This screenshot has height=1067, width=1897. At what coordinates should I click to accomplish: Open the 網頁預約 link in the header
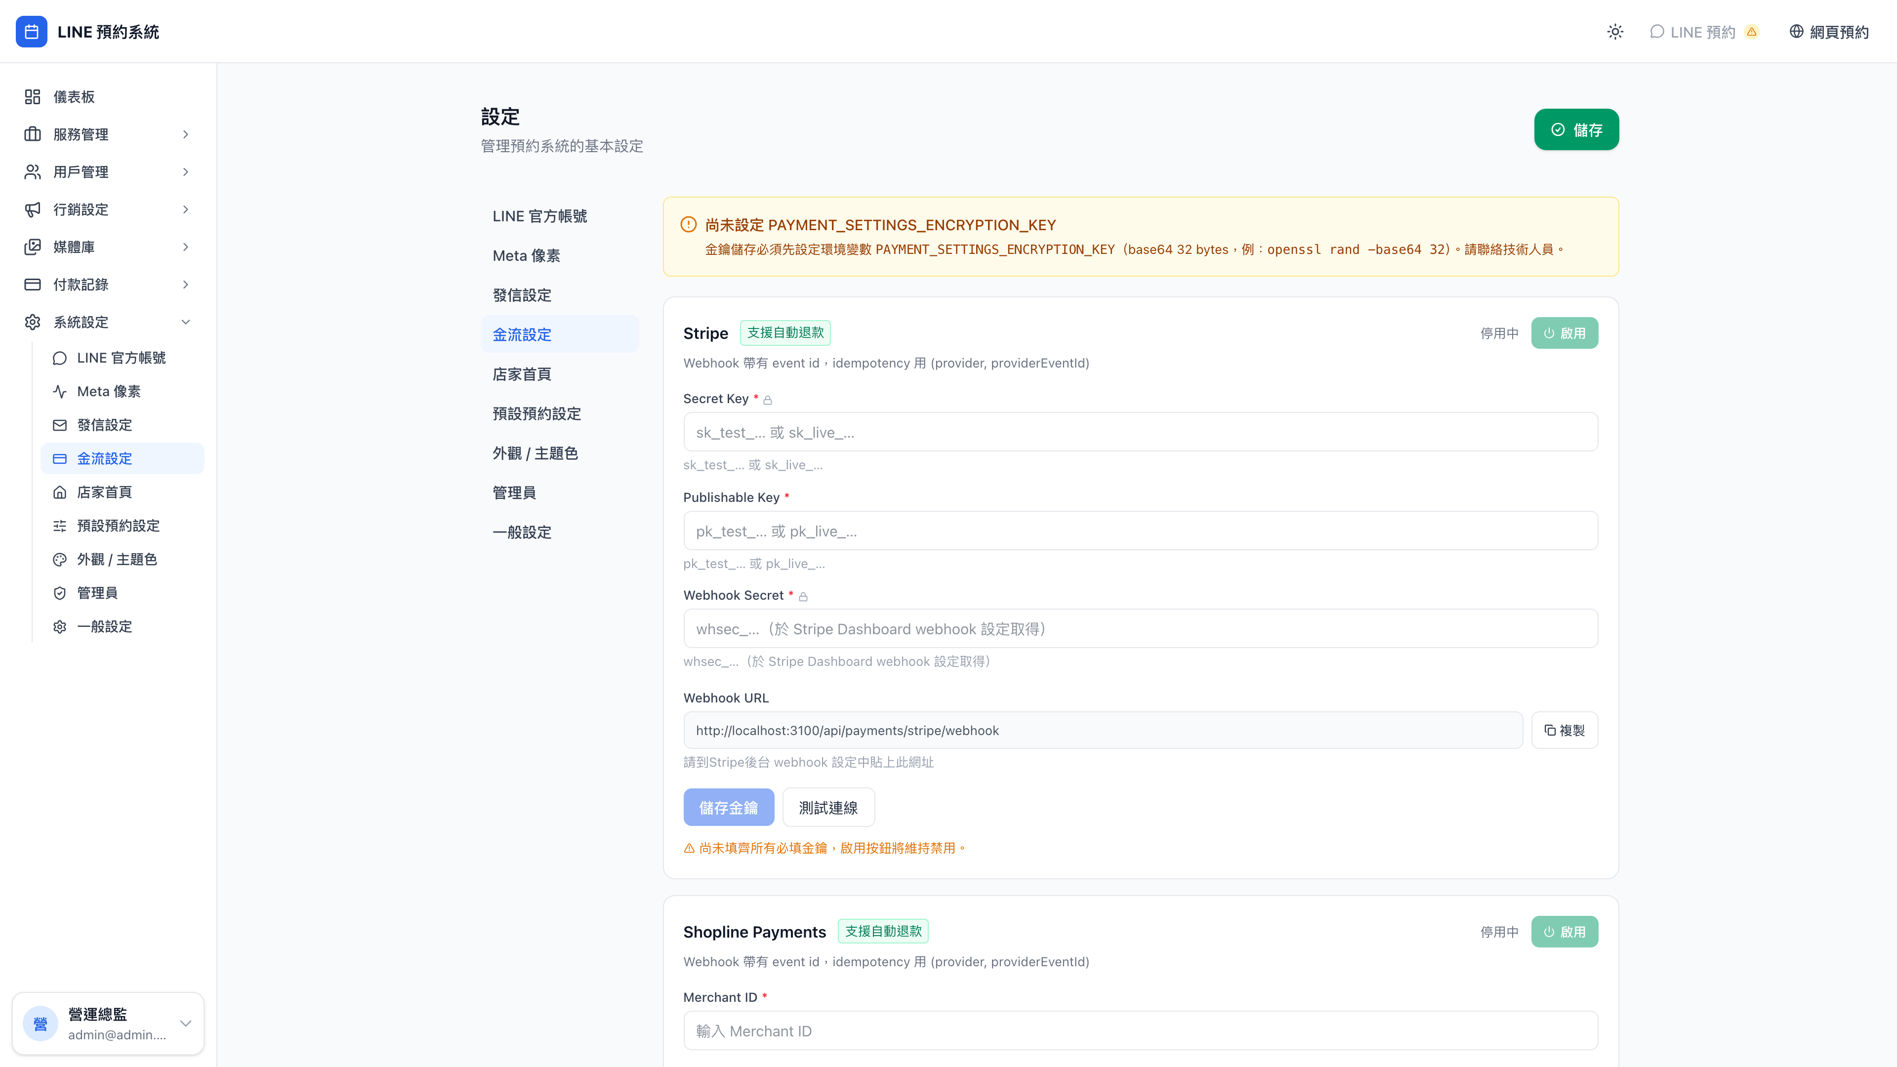coord(1829,32)
